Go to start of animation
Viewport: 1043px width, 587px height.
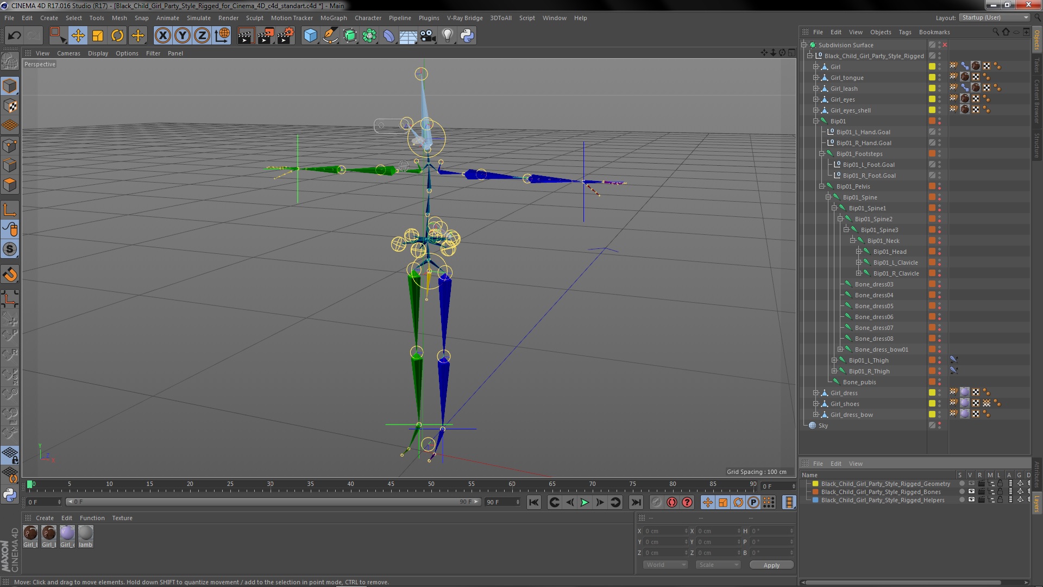(533, 503)
